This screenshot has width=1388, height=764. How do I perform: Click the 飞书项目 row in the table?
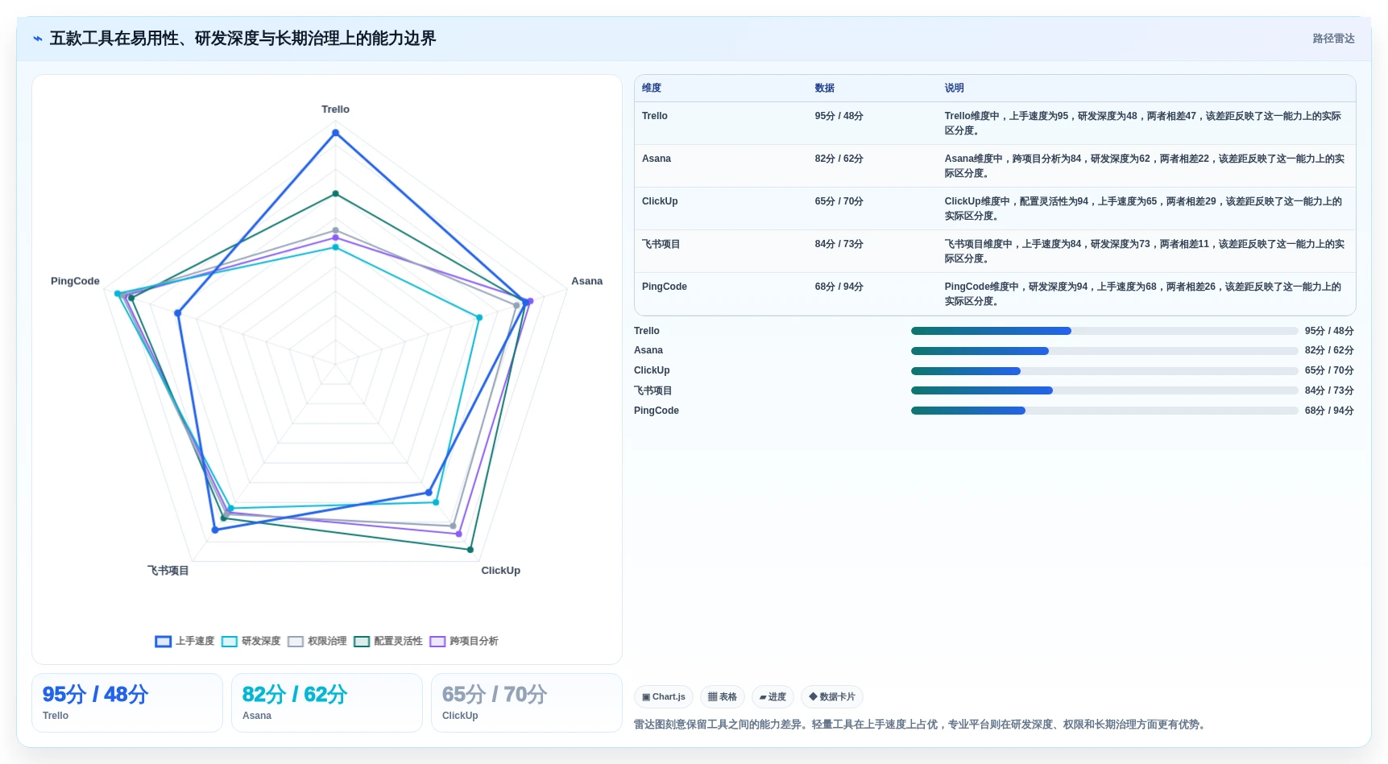point(995,251)
